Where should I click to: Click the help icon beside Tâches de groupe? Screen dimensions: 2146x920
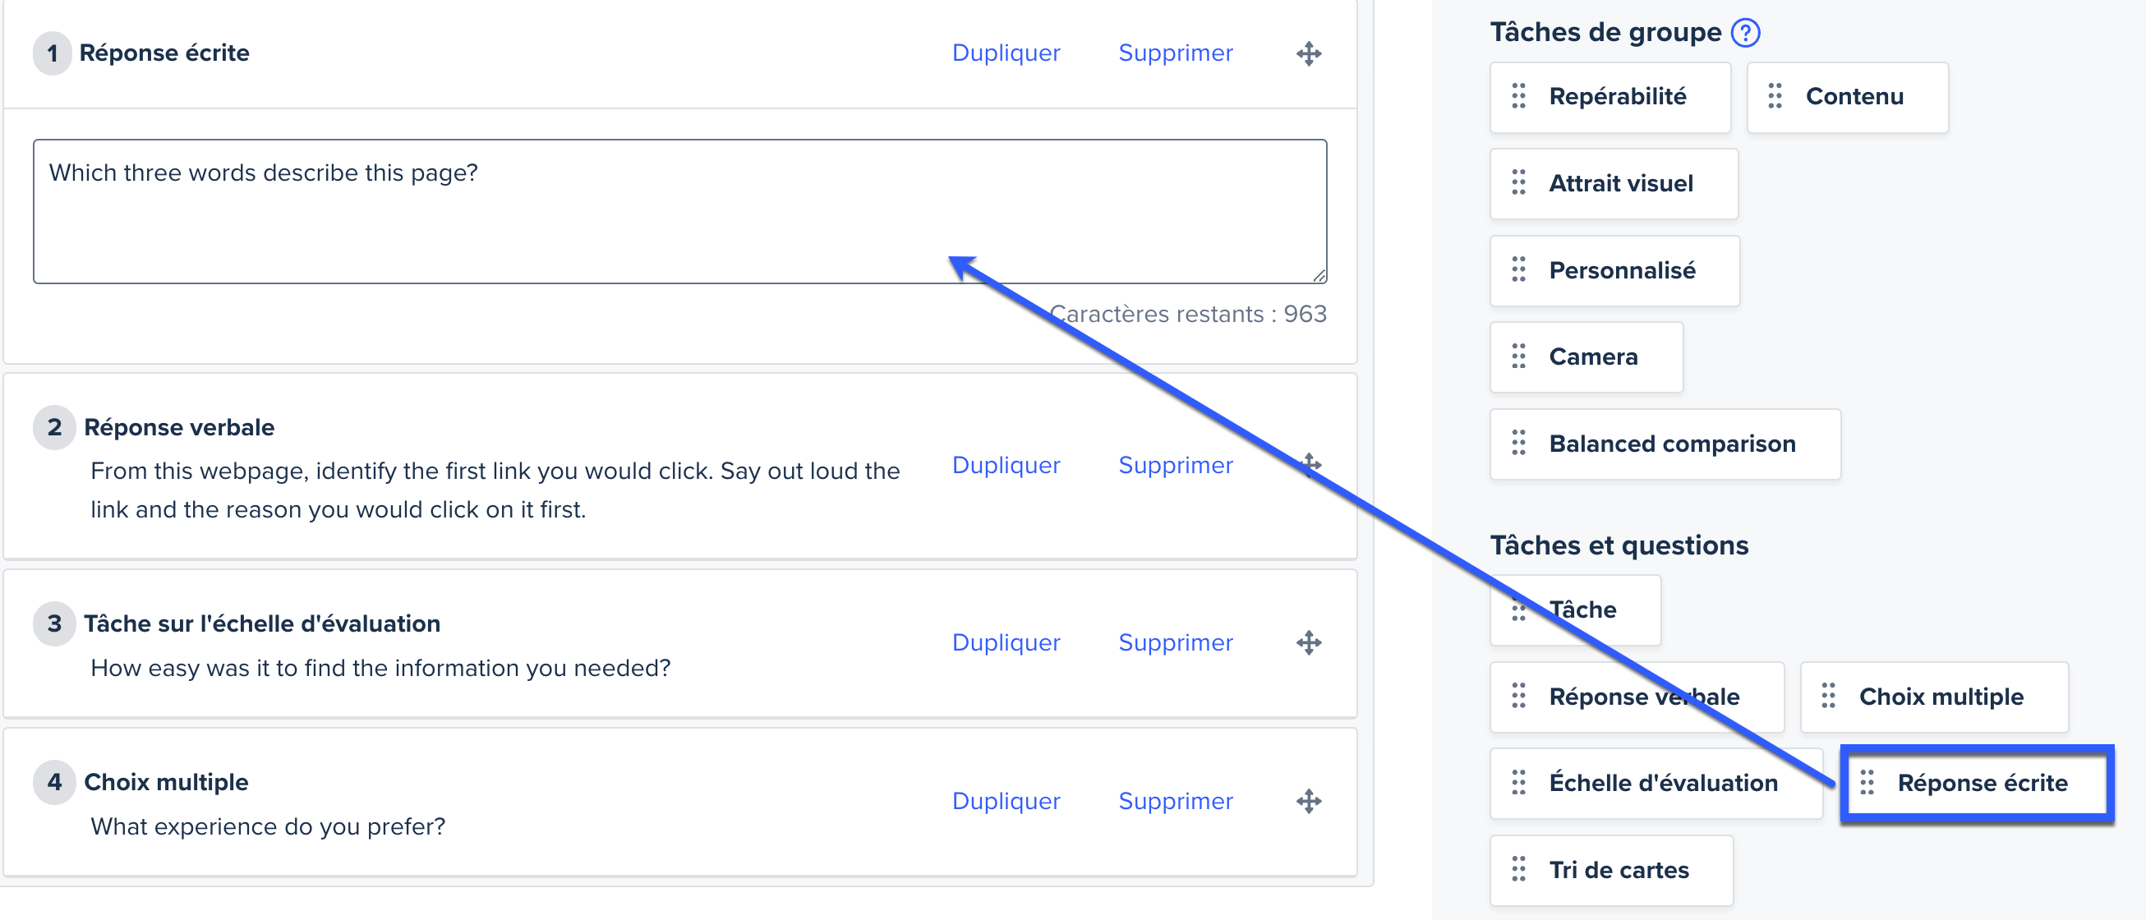click(1744, 33)
